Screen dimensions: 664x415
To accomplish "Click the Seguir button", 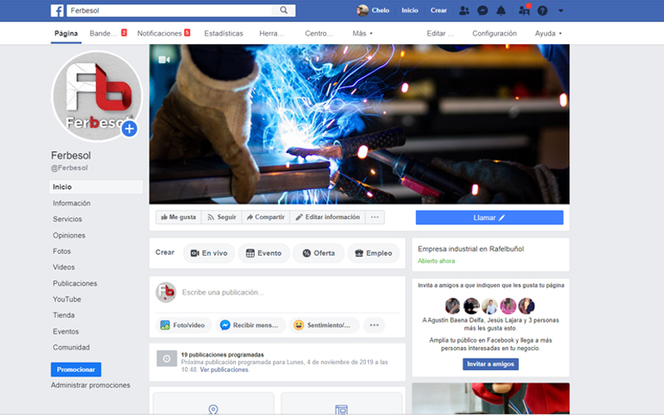I will click(x=222, y=217).
